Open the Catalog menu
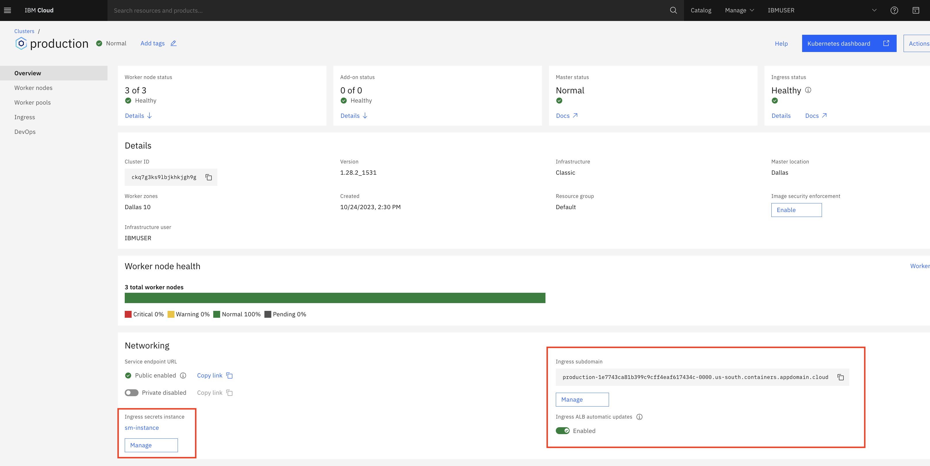Image resolution: width=930 pixels, height=466 pixels. (701, 10)
